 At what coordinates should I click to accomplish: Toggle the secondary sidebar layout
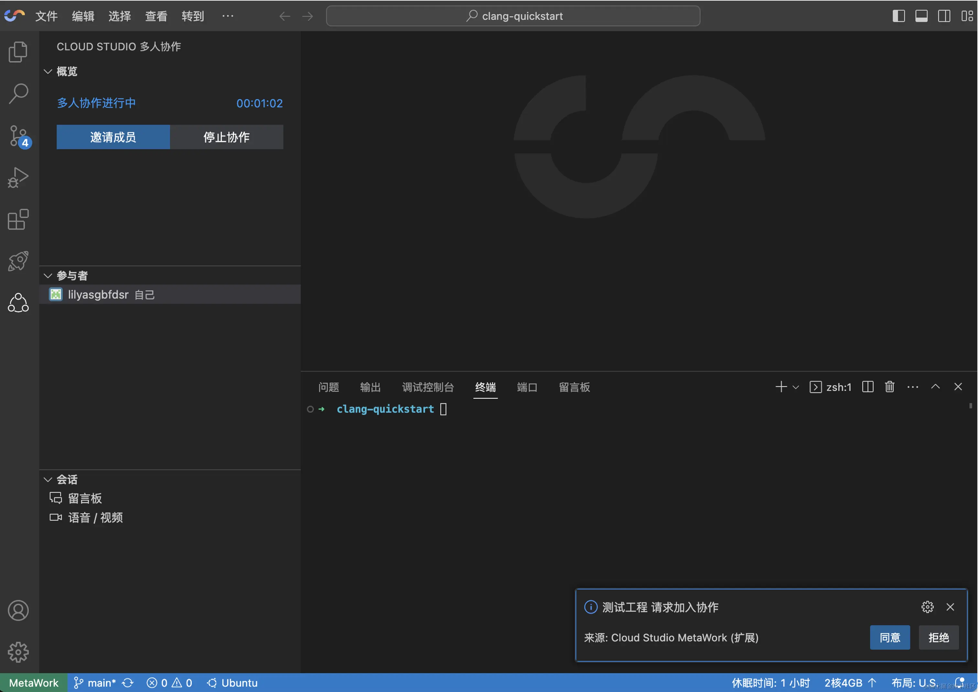click(944, 16)
